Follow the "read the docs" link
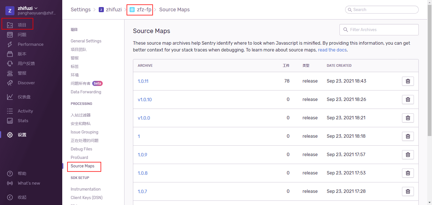 332,50
